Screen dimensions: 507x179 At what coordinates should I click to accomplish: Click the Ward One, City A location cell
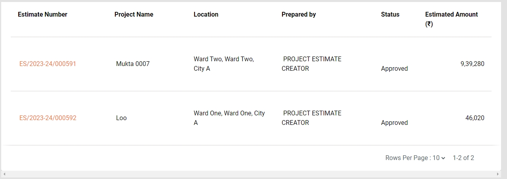(x=229, y=118)
